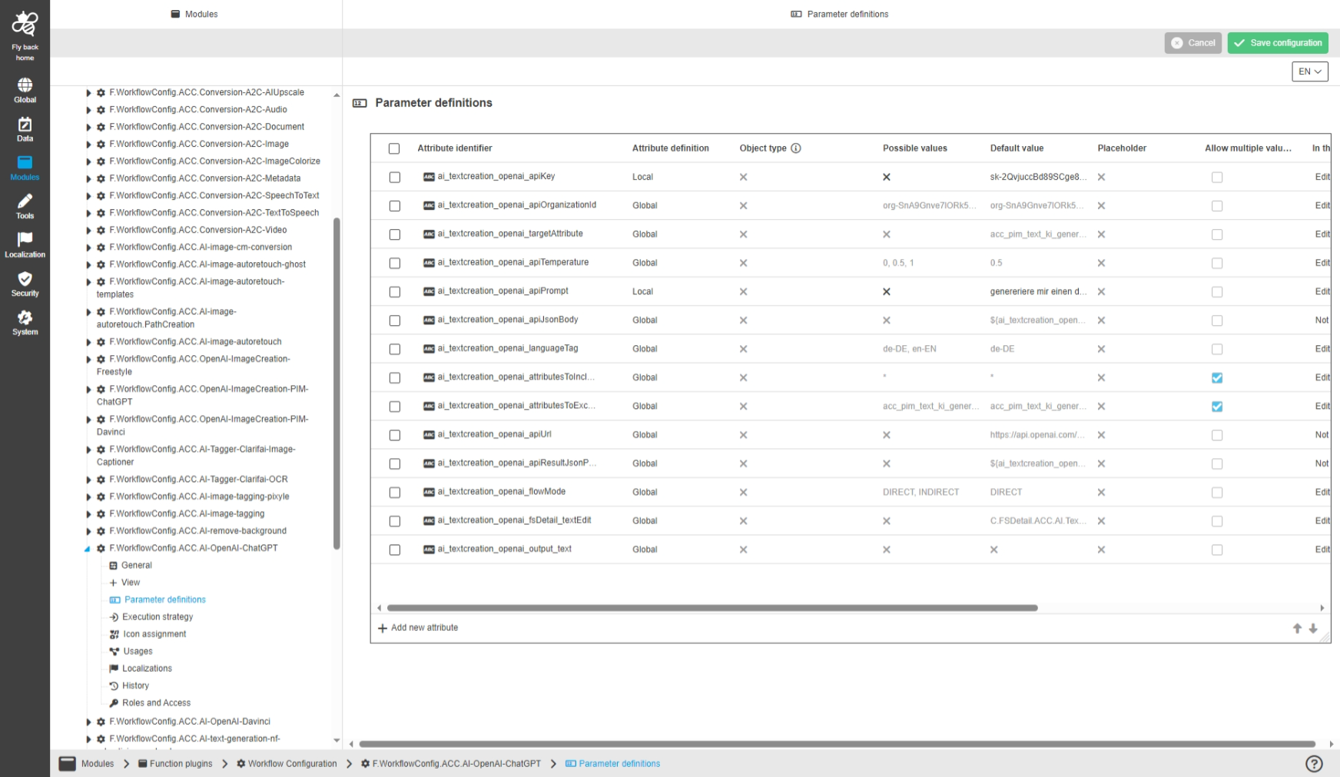Screen dimensions: 1340x777
Task: Click the horizontal scrollbar under the table
Action: coord(707,607)
